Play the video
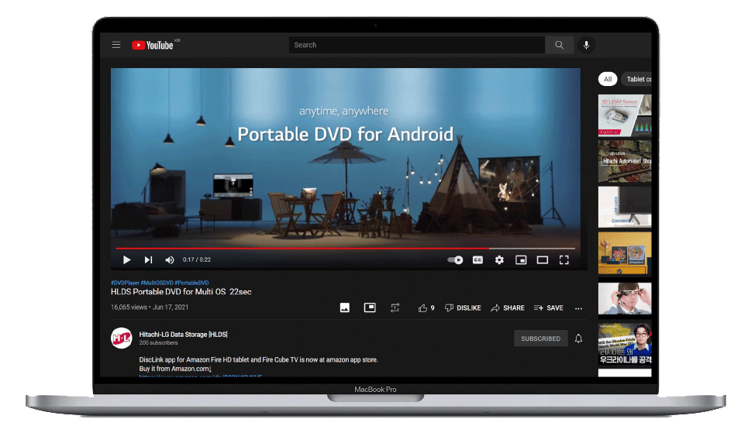The image size is (741, 426). (126, 259)
